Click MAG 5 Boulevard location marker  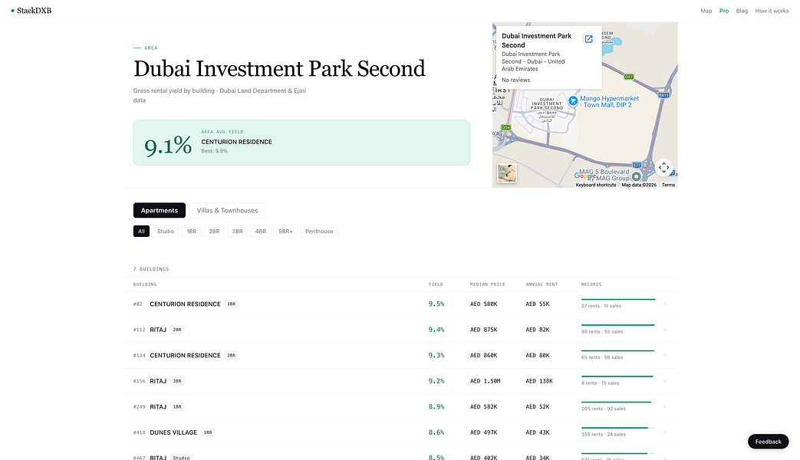pyautogui.click(x=636, y=176)
